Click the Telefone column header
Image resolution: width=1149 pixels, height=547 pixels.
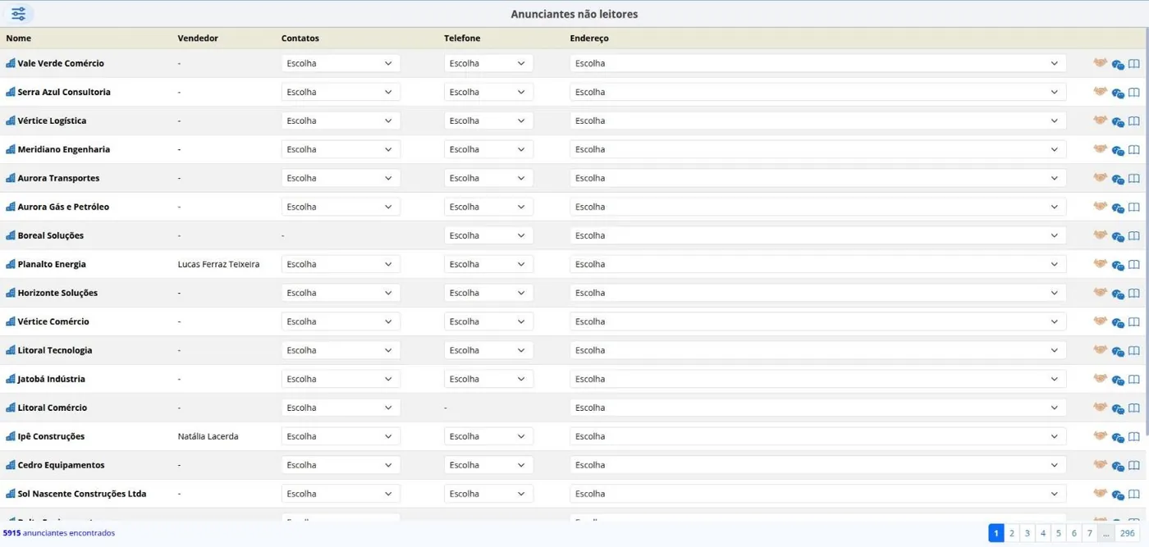click(462, 39)
